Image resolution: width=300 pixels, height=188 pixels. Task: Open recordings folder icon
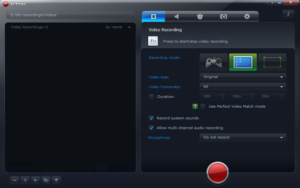(46, 180)
